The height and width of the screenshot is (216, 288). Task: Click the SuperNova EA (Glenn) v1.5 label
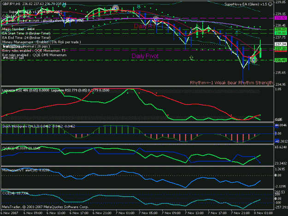click(x=246, y=4)
